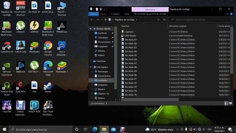This screenshot has width=236, height=133.
Task: Expand the ribbon chevron
Action: [227, 14]
